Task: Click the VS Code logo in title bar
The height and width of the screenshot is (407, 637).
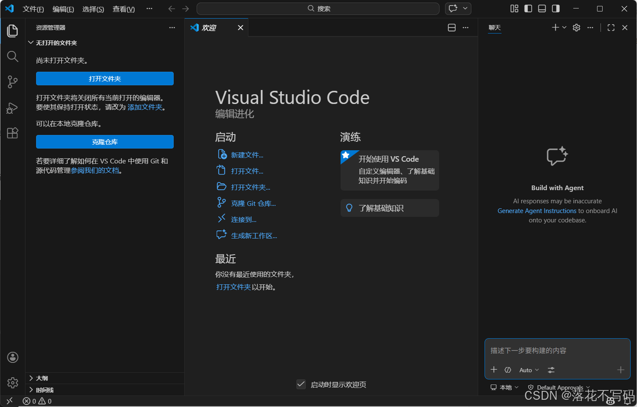Action: pyautogui.click(x=9, y=8)
